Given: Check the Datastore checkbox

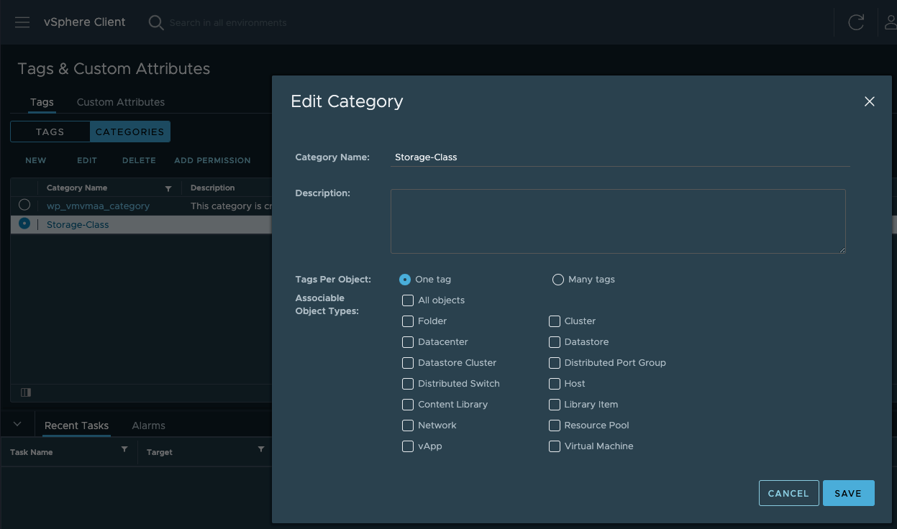Looking at the screenshot, I should [x=555, y=342].
